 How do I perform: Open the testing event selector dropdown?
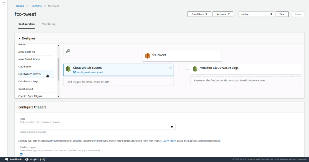click(256, 14)
